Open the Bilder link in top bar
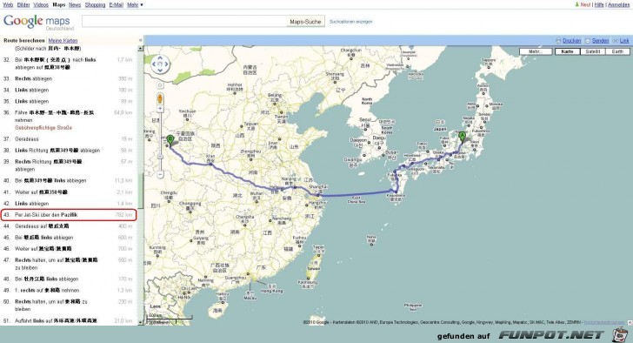The image size is (633, 343). coord(23,5)
